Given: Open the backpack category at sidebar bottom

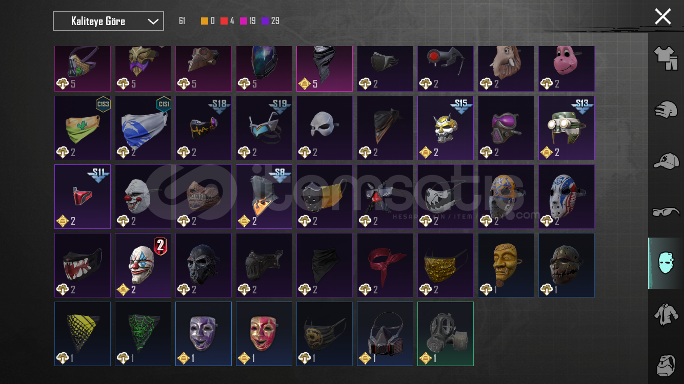Looking at the screenshot, I should coord(666,364).
